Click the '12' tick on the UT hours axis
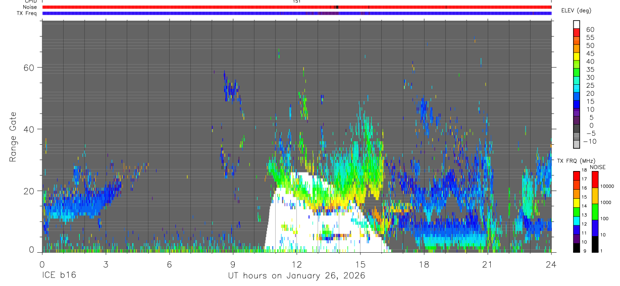Viewport: 620px width, 286px height. [x=297, y=264]
